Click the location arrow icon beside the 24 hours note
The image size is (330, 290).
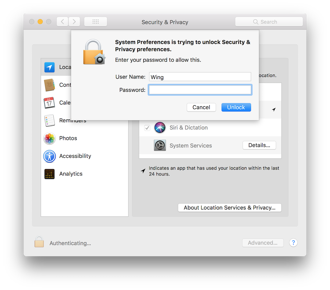[143, 171]
